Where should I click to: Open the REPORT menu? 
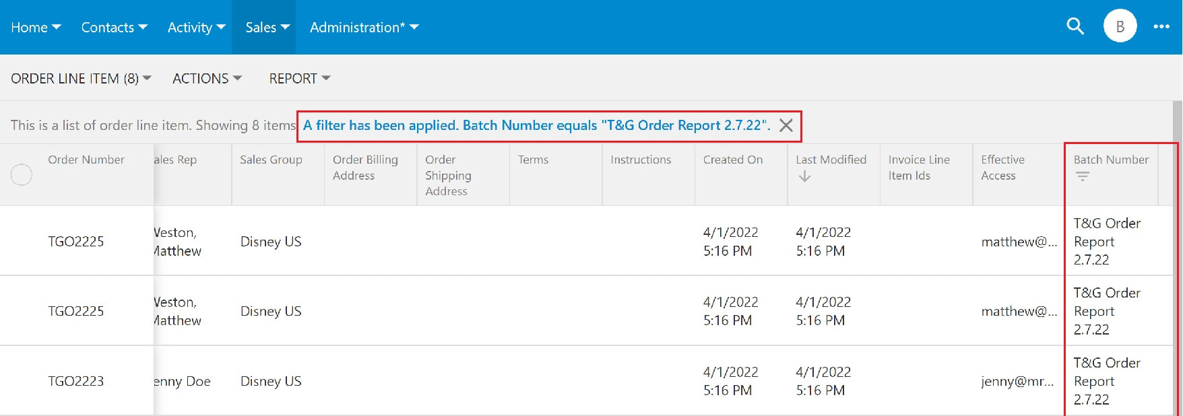click(x=300, y=78)
